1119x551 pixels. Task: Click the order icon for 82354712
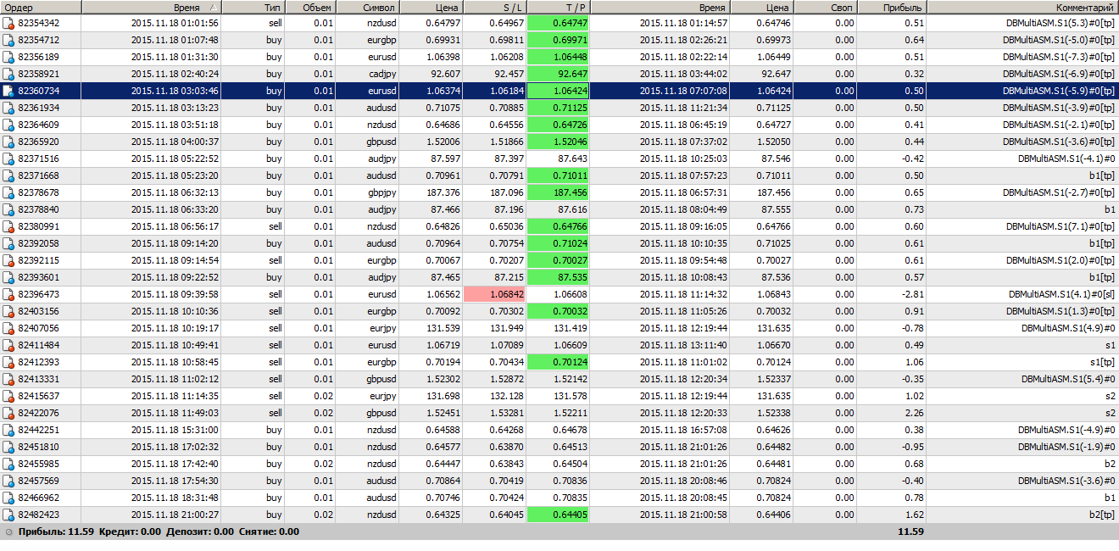click(8, 40)
